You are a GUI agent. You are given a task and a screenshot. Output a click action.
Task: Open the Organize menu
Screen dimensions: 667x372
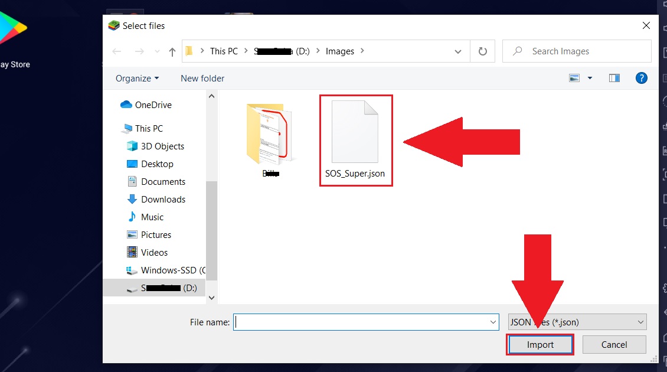click(137, 79)
